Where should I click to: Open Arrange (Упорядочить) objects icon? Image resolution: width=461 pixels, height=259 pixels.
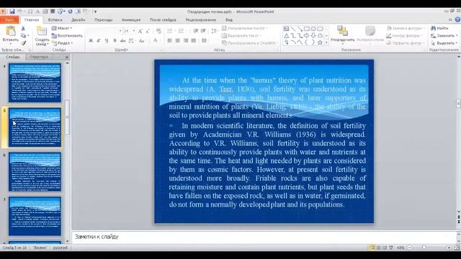tap(343, 31)
